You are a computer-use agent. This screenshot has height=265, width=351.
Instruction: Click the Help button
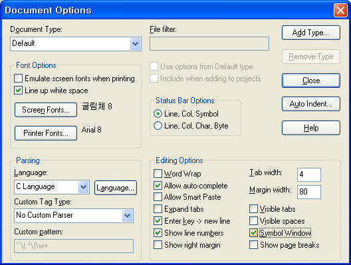point(311,128)
